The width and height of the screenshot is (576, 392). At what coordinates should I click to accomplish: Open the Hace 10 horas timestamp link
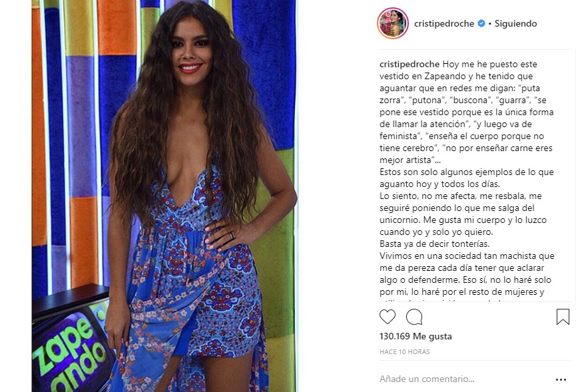point(404,351)
